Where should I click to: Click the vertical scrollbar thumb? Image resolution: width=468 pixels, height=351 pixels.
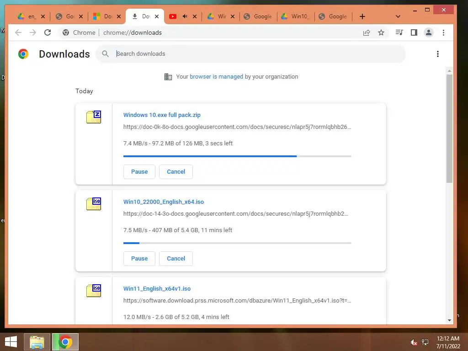pos(449,128)
